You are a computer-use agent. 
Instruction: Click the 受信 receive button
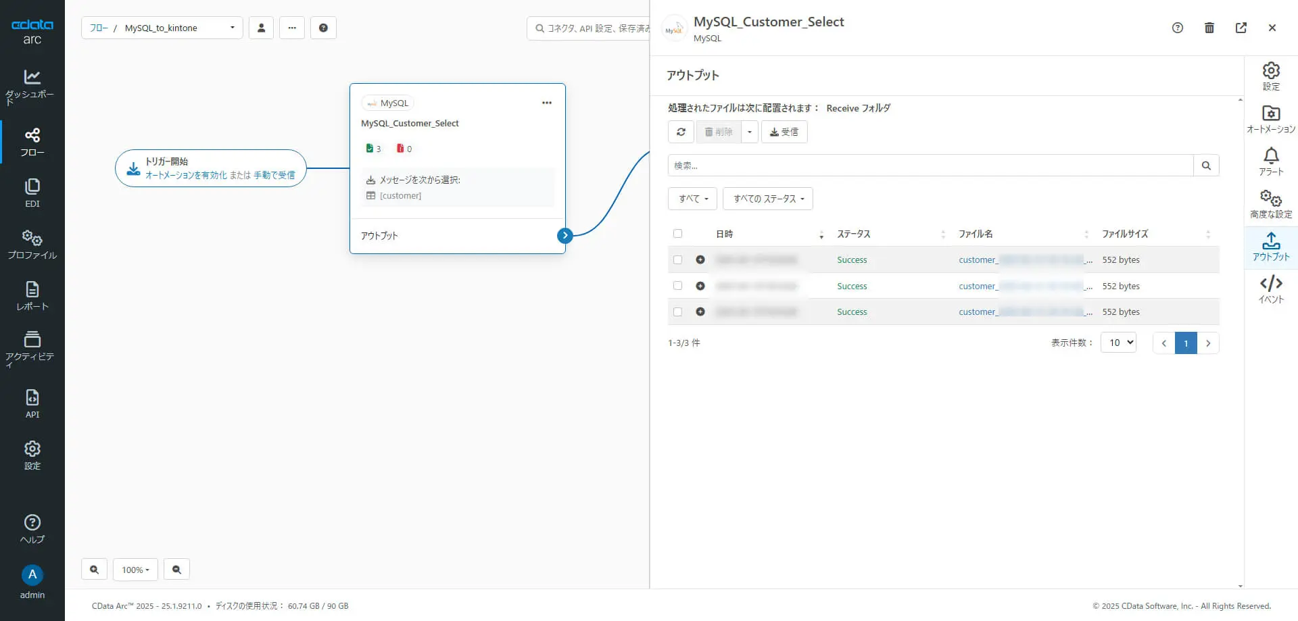click(784, 132)
